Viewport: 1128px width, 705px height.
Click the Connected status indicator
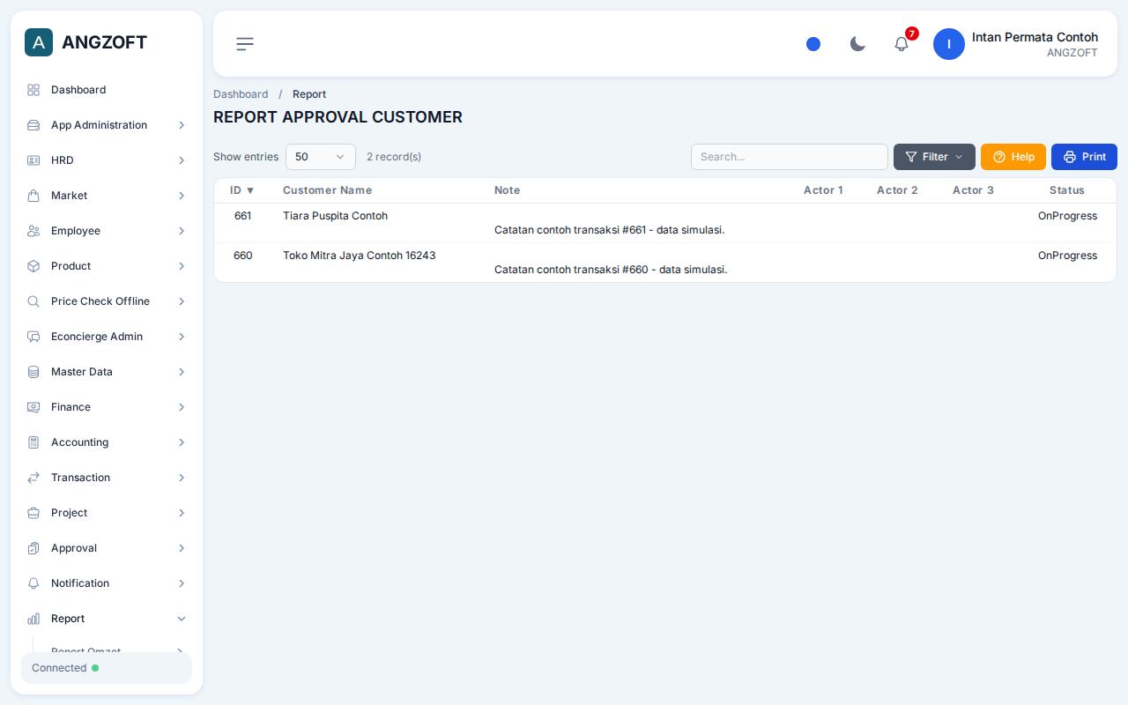[107, 668]
